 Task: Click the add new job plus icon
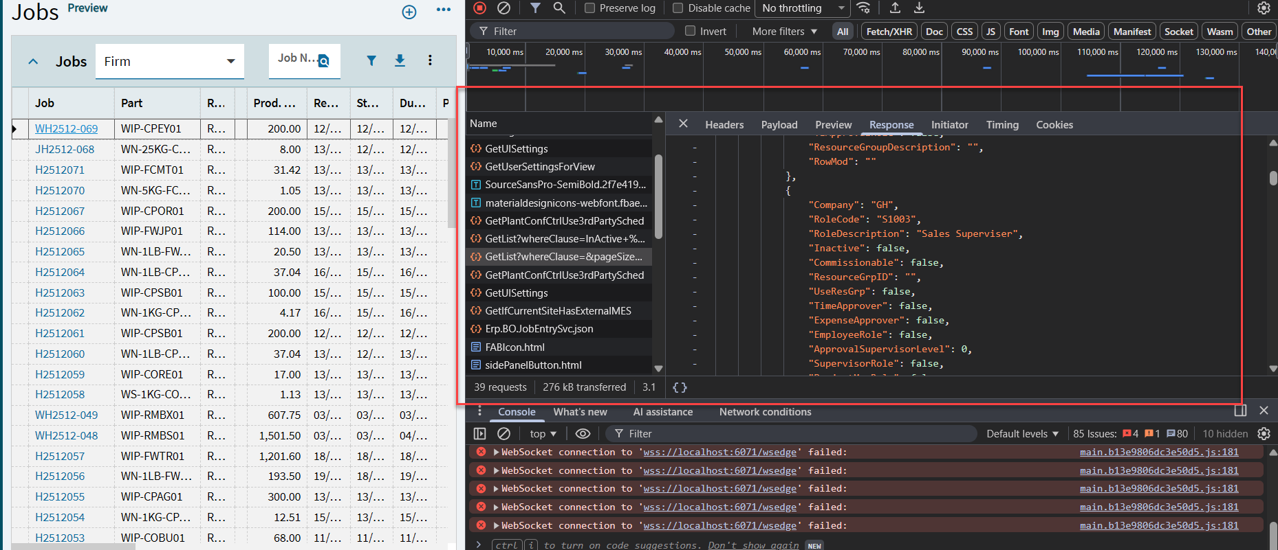tap(409, 12)
